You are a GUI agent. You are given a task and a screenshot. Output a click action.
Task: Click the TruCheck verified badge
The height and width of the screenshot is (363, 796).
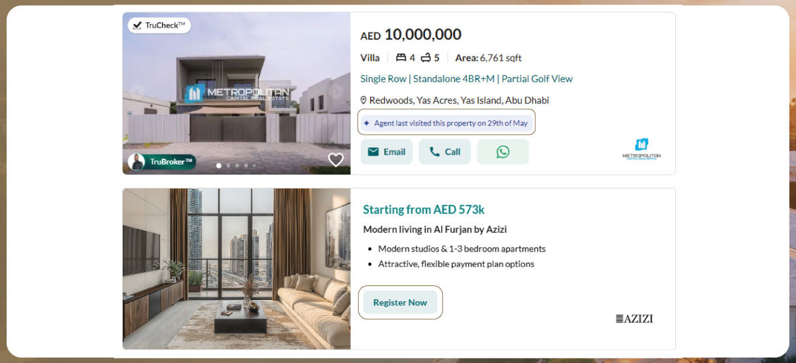(x=159, y=25)
